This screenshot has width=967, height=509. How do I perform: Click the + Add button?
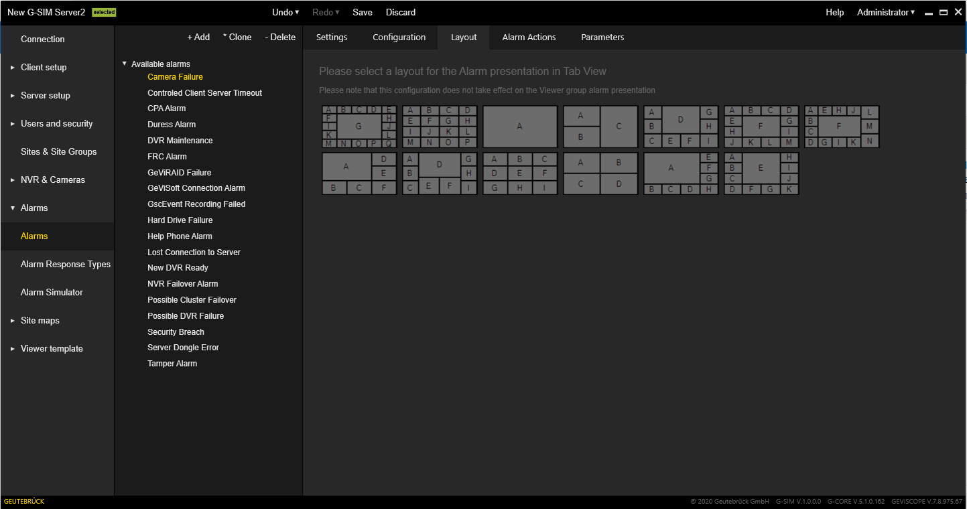pyautogui.click(x=198, y=38)
